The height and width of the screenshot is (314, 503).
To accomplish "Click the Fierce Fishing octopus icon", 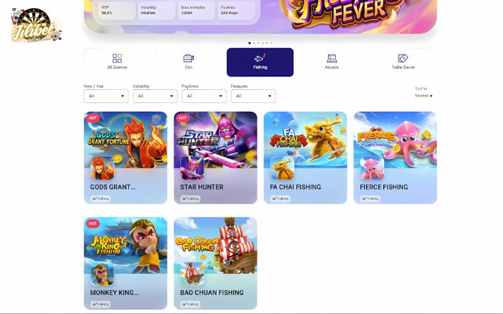I will click(x=372, y=168).
